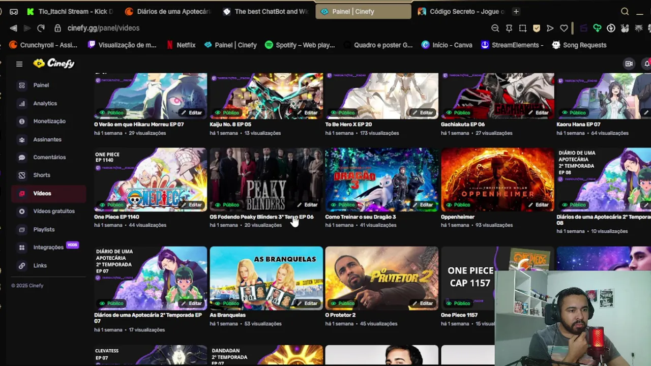Viewport: 651px width, 366px height.
Task: Click Público badge on Gachiakuta EP 06
Action: pyautogui.click(x=458, y=113)
